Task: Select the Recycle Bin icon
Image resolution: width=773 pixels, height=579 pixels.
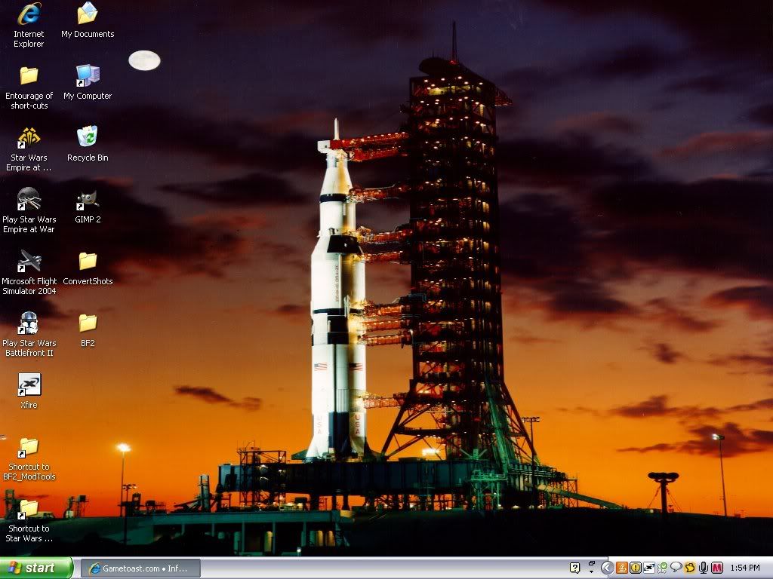Action: 88,144
